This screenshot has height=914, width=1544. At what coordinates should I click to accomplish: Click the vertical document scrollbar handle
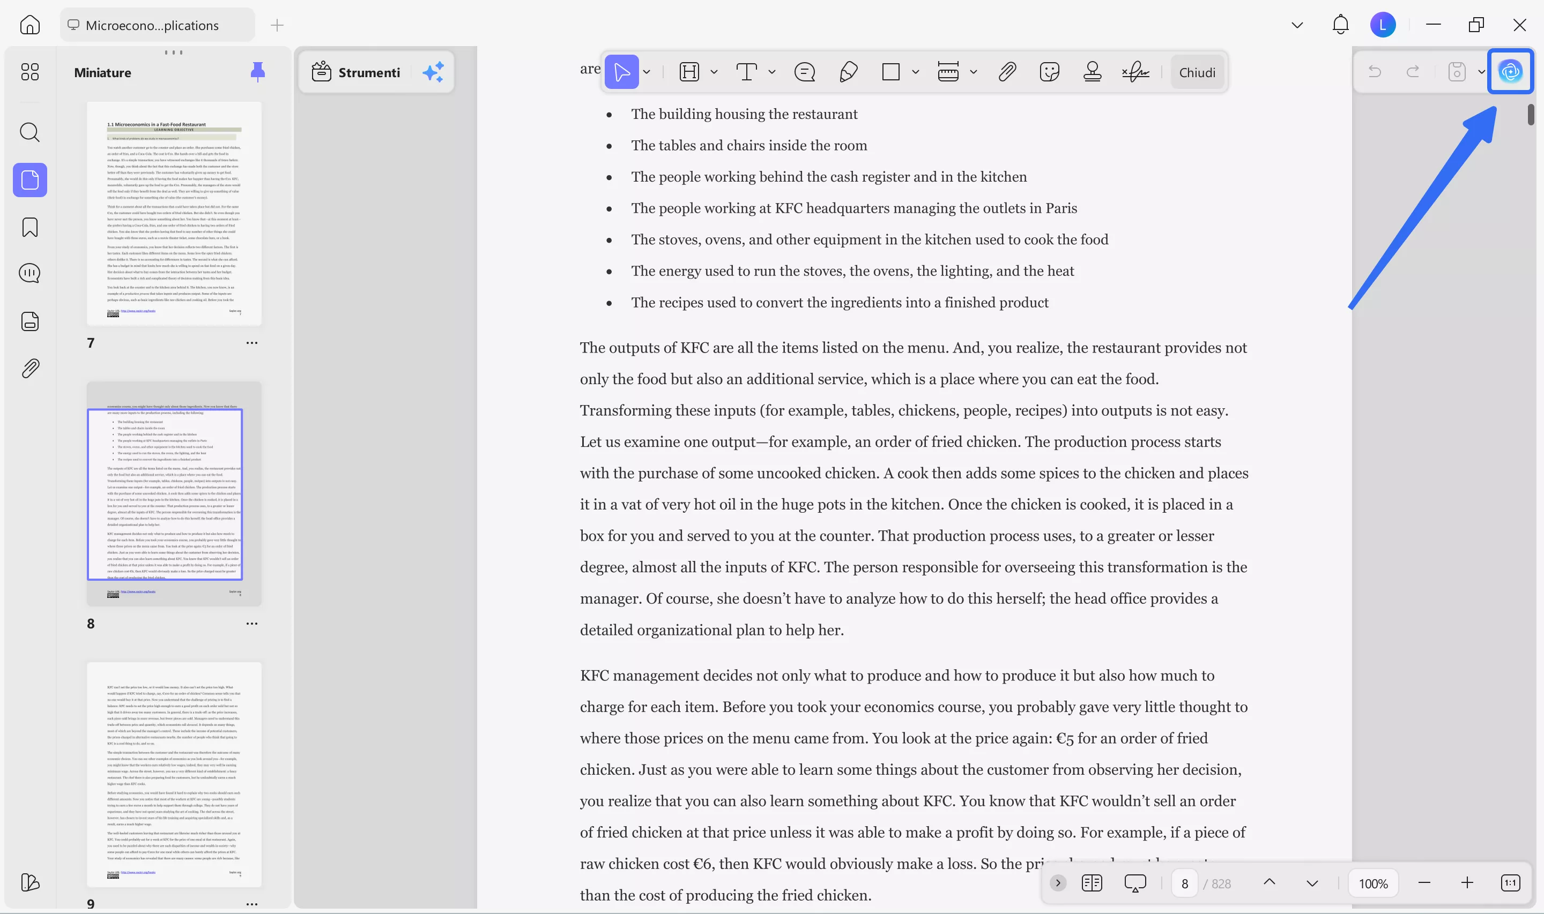[1531, 115]
